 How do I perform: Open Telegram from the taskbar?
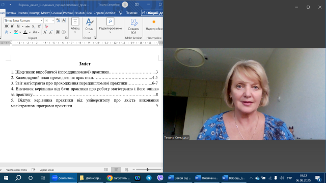pyautogui.click(x=149, y=178)
